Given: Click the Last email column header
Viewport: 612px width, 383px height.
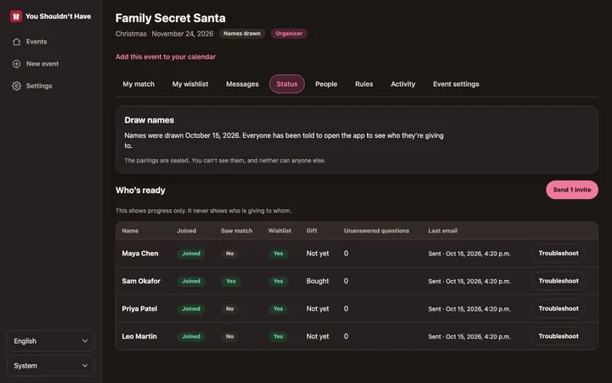Looking at the screenshot, I should tap(443, 231).
